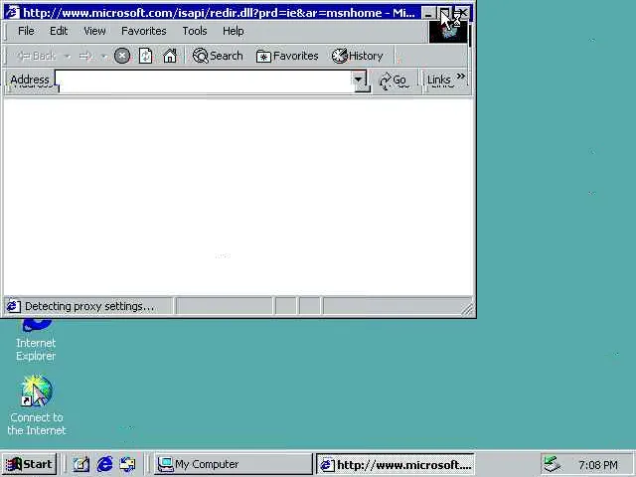This screenshot has height=477, width=636.
Task: Select Connect to the Internet desktop icon
Action: (x=37, y=405)
